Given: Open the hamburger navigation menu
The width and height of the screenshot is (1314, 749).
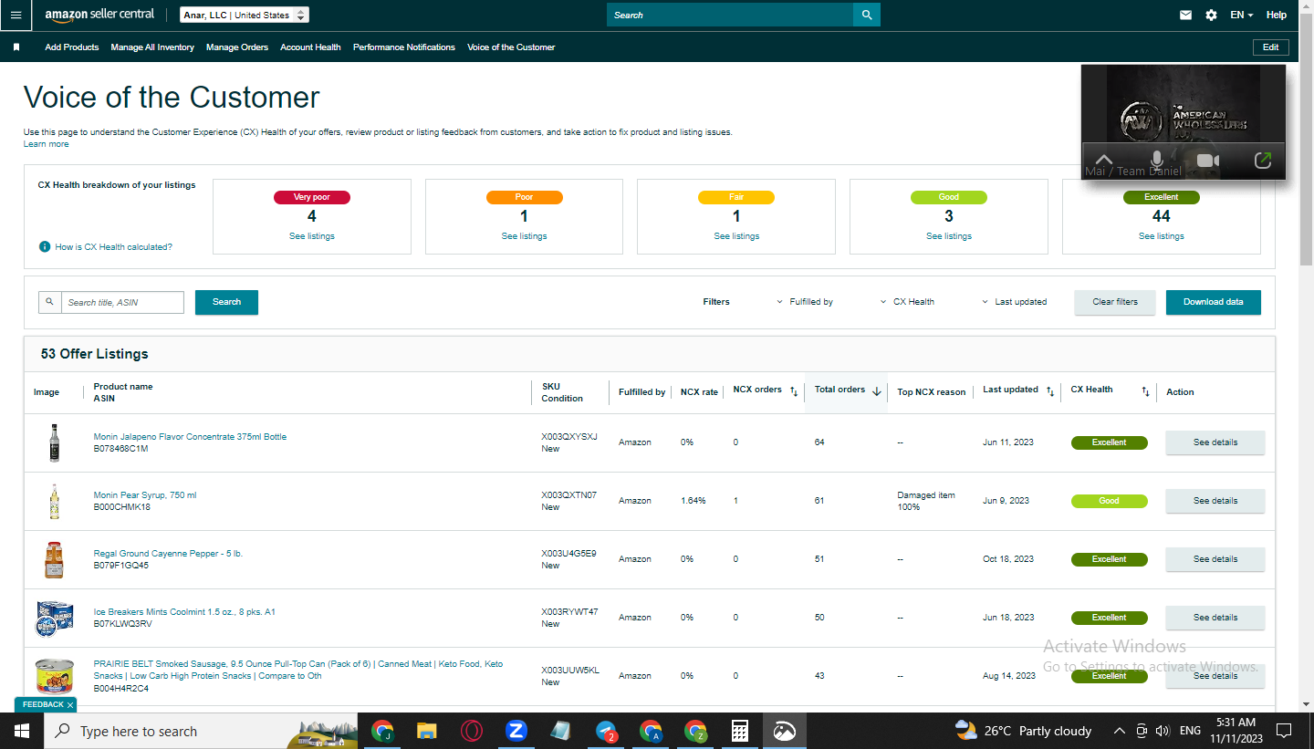Looking at the screenshot, I should point(16,15).
